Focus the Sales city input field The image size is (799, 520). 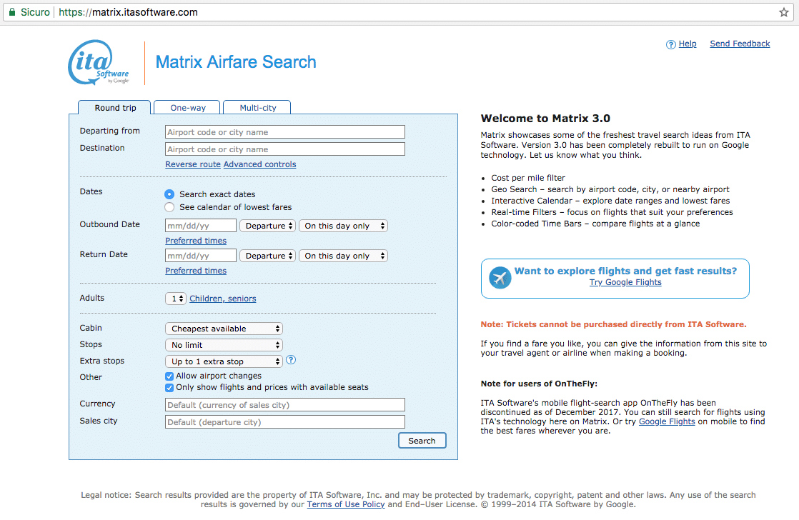285,422
